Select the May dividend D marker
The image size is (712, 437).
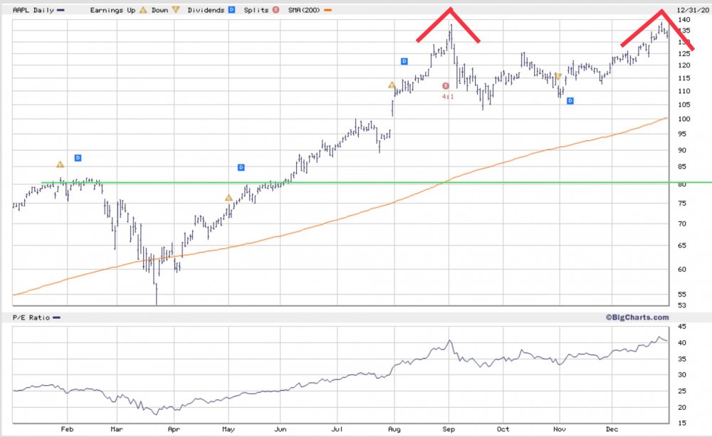(241, 167)
